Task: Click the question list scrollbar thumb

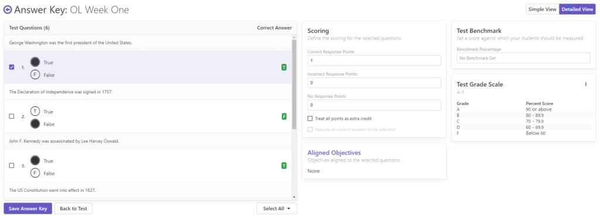Action: pos(294,84)
